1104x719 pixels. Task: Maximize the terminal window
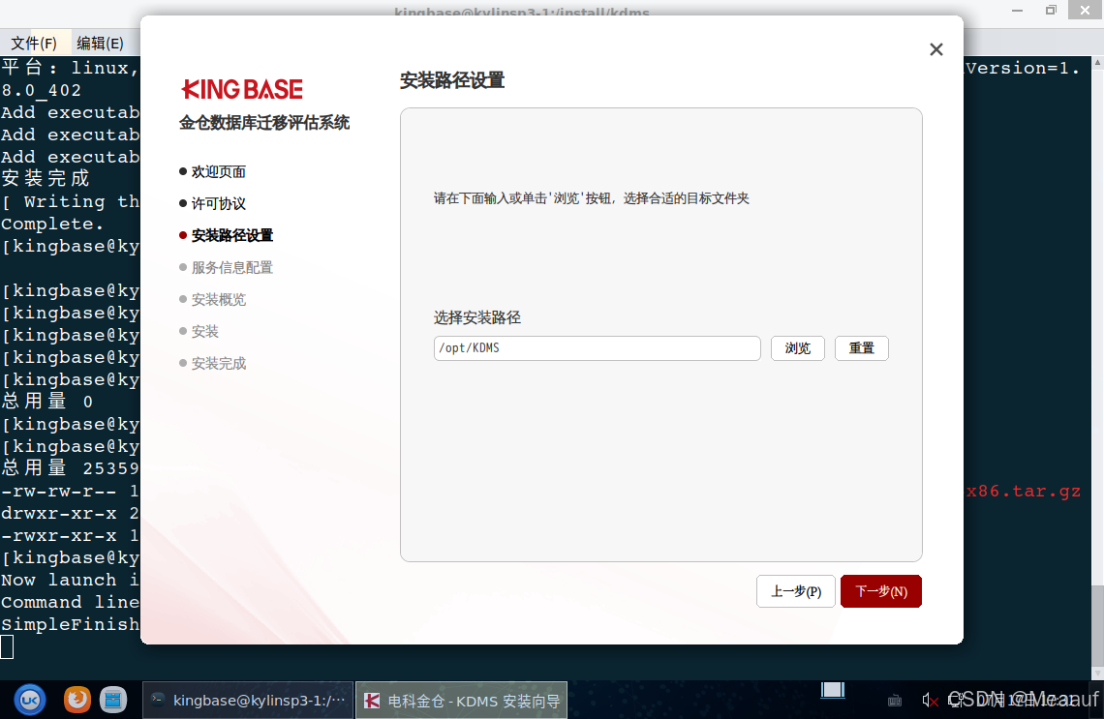pos(1051,10)
